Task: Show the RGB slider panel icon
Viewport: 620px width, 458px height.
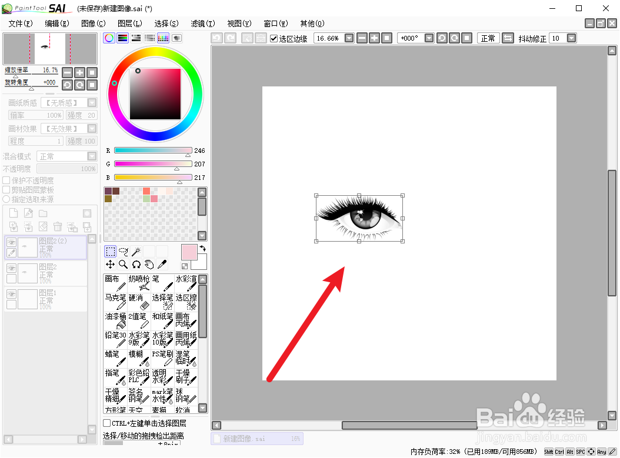Action: point(122,38)
